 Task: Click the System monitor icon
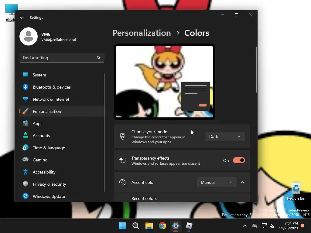[26, 75]
